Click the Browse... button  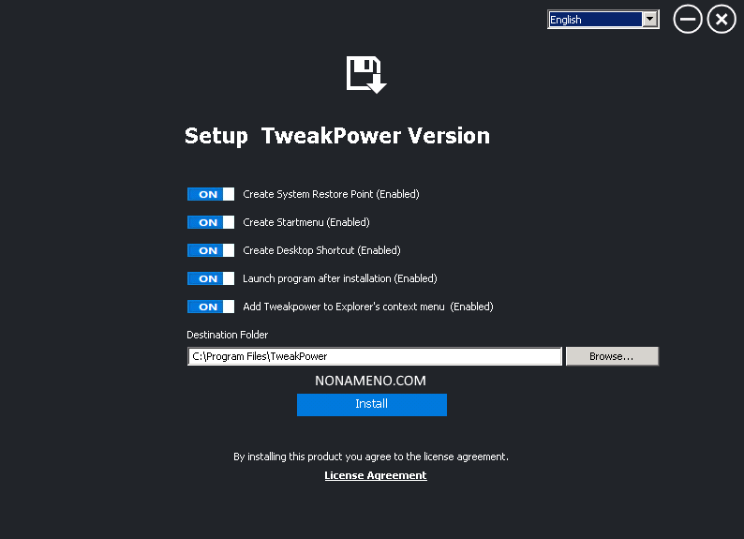(612, 356)
